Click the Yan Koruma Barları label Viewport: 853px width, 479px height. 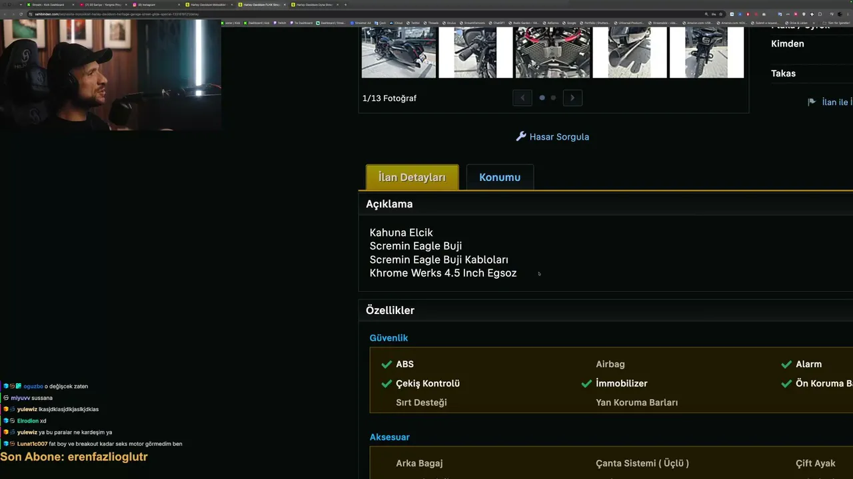[x=636, y=402]
